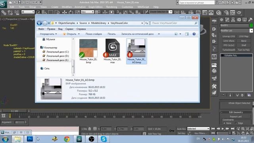The width and height of the screenshot is (254, 143).
Task: Click the Repeat Last button
Action: coord(236,116)
